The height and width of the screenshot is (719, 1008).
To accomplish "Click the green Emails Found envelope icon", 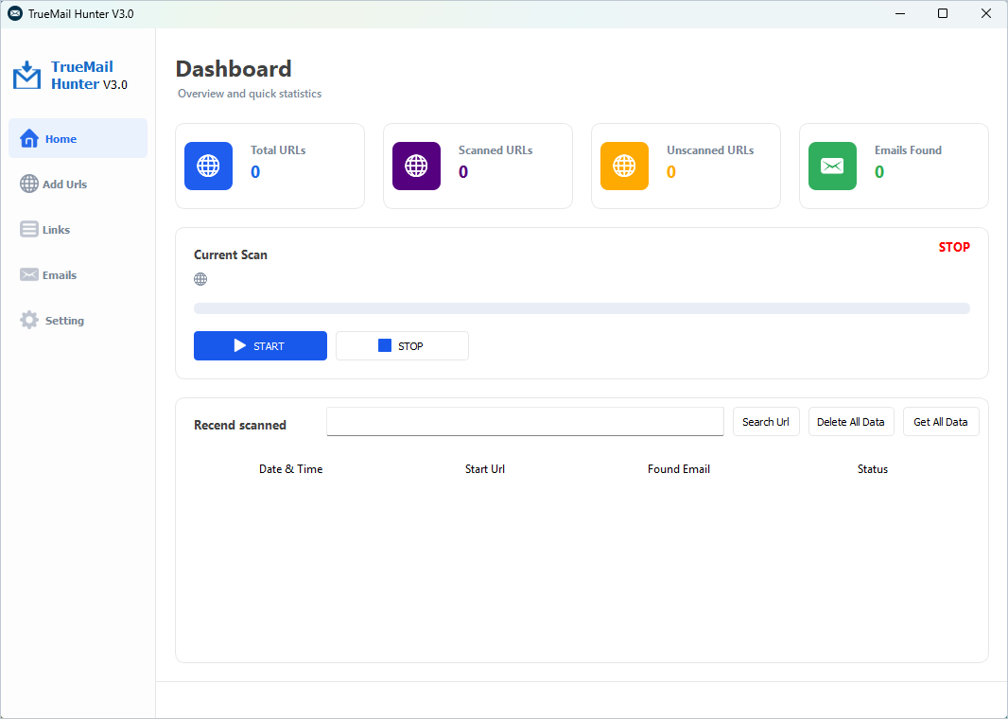I will click(x=832, y=166).
